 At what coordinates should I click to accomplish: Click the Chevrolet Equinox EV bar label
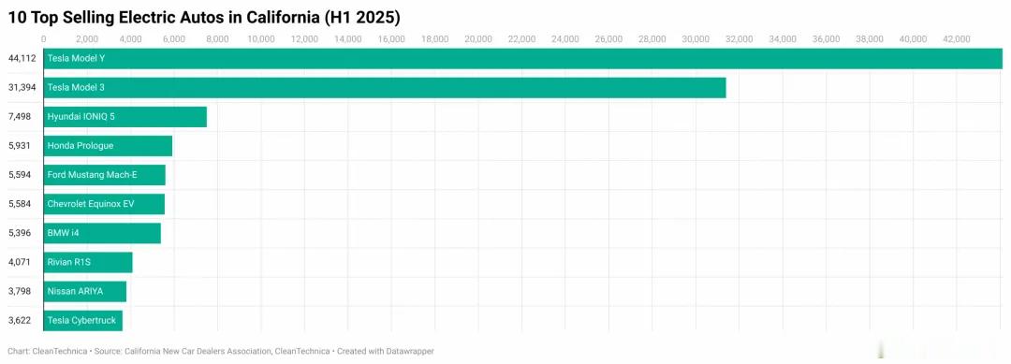[91, 204]
